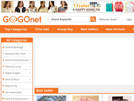Open the Time Sale menu item
Viewport: 134px width, 101px height.
click(x=42, y=29)
